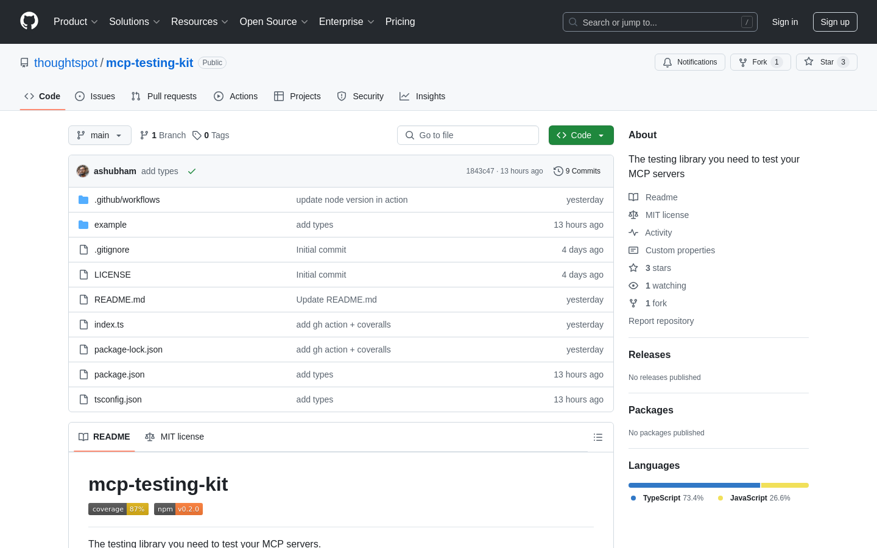Expand the Product menu
The width and height of the screenshot is (877, 548).
point(76,22)
